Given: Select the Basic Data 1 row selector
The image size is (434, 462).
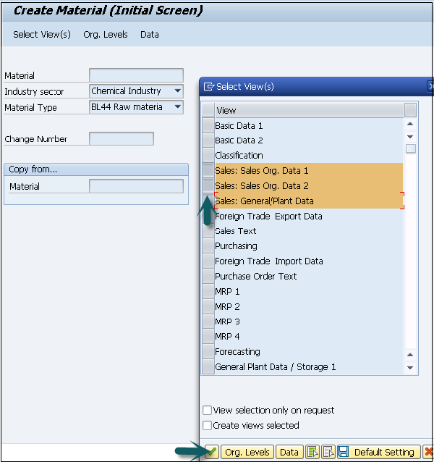Looking at the screenshot, I should pyautogui.click(x=208, y=125).
